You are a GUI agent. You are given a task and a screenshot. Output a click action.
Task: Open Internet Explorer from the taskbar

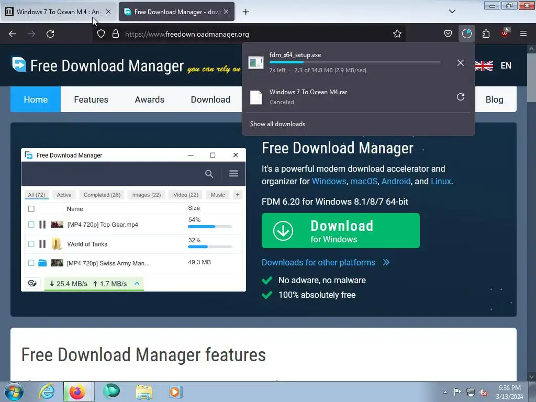click(x=46, y=392)
